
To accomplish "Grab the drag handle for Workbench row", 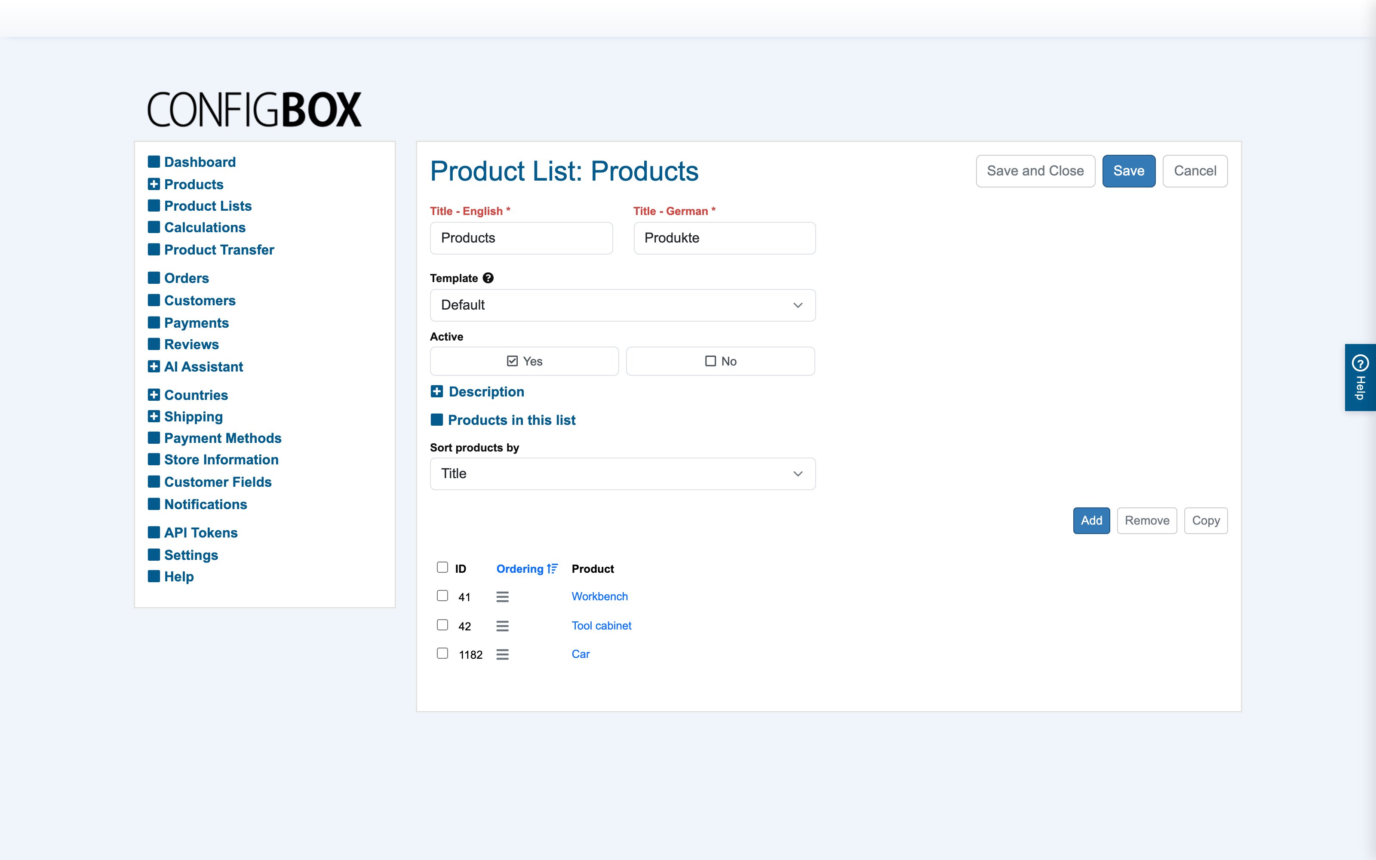I will (x=502, y=597).
